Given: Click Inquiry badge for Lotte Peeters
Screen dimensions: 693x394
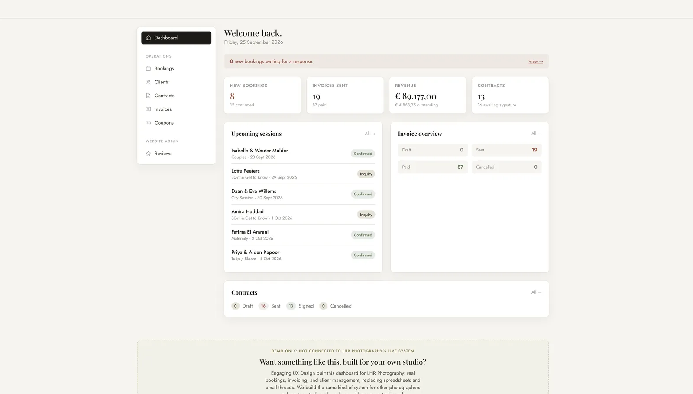Looking at the screenshot, I should point(366,174).
